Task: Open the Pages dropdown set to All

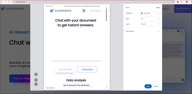Action: [150, 19]
